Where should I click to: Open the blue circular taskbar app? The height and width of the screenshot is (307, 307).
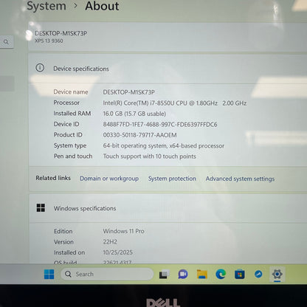(x=258, y=274)
